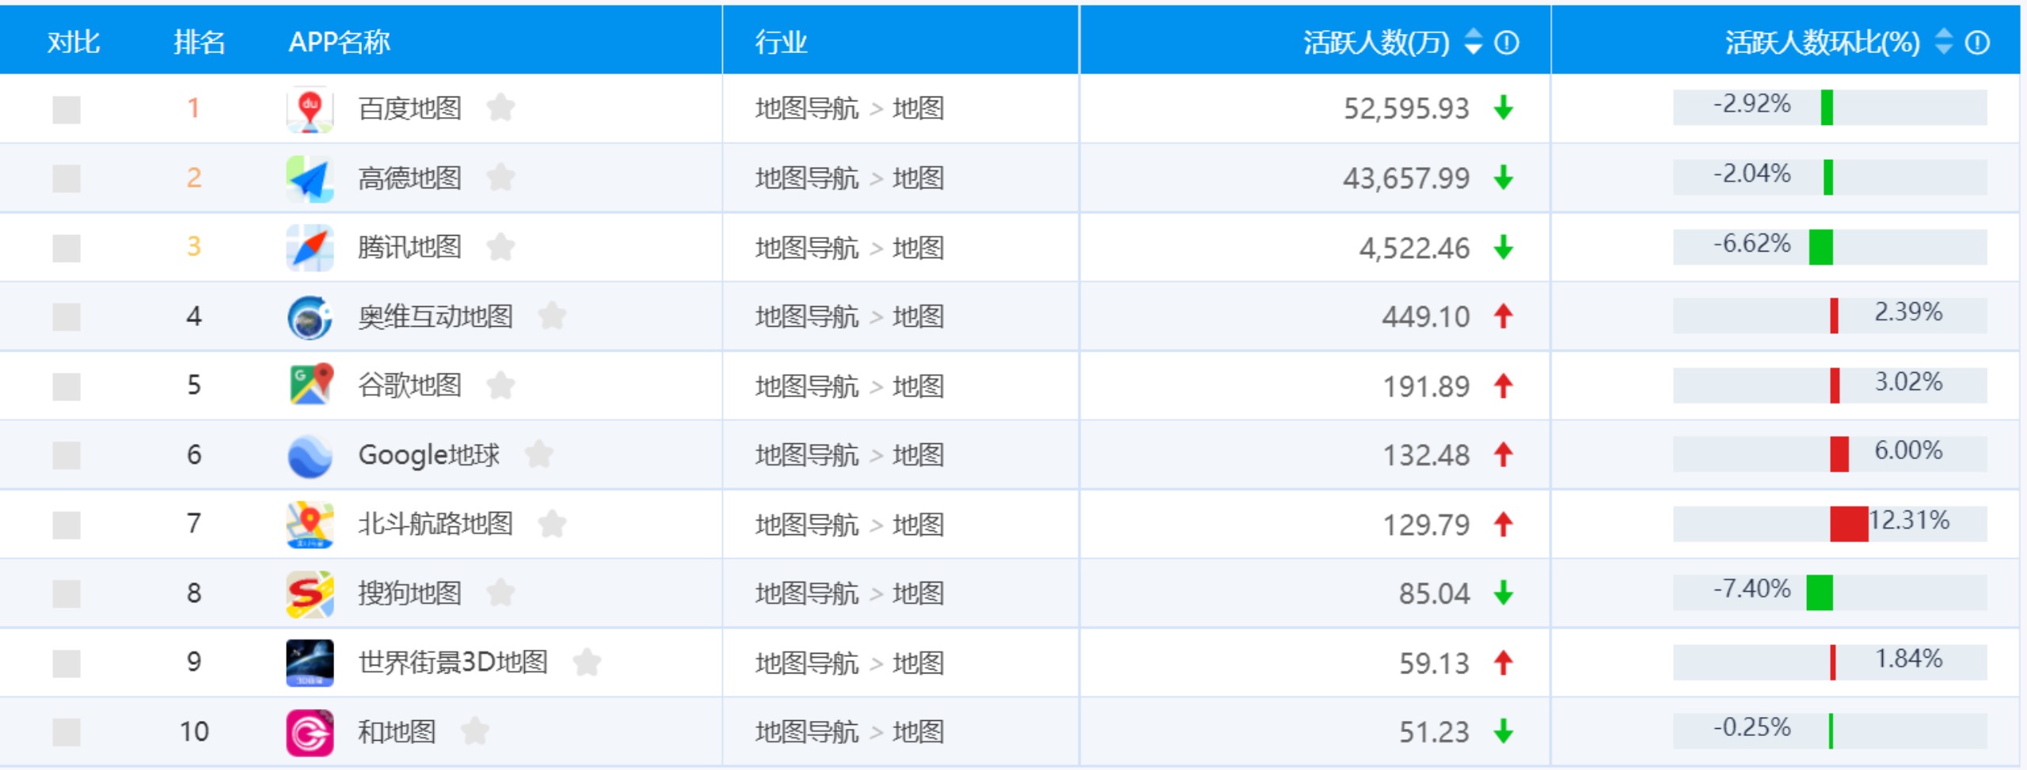
Task: Tick the compare checkbox for 谷歌地图
Action: [67, 386]
